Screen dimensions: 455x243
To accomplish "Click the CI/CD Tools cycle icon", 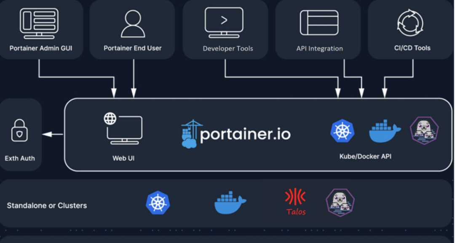I will (x=410, y=23).
